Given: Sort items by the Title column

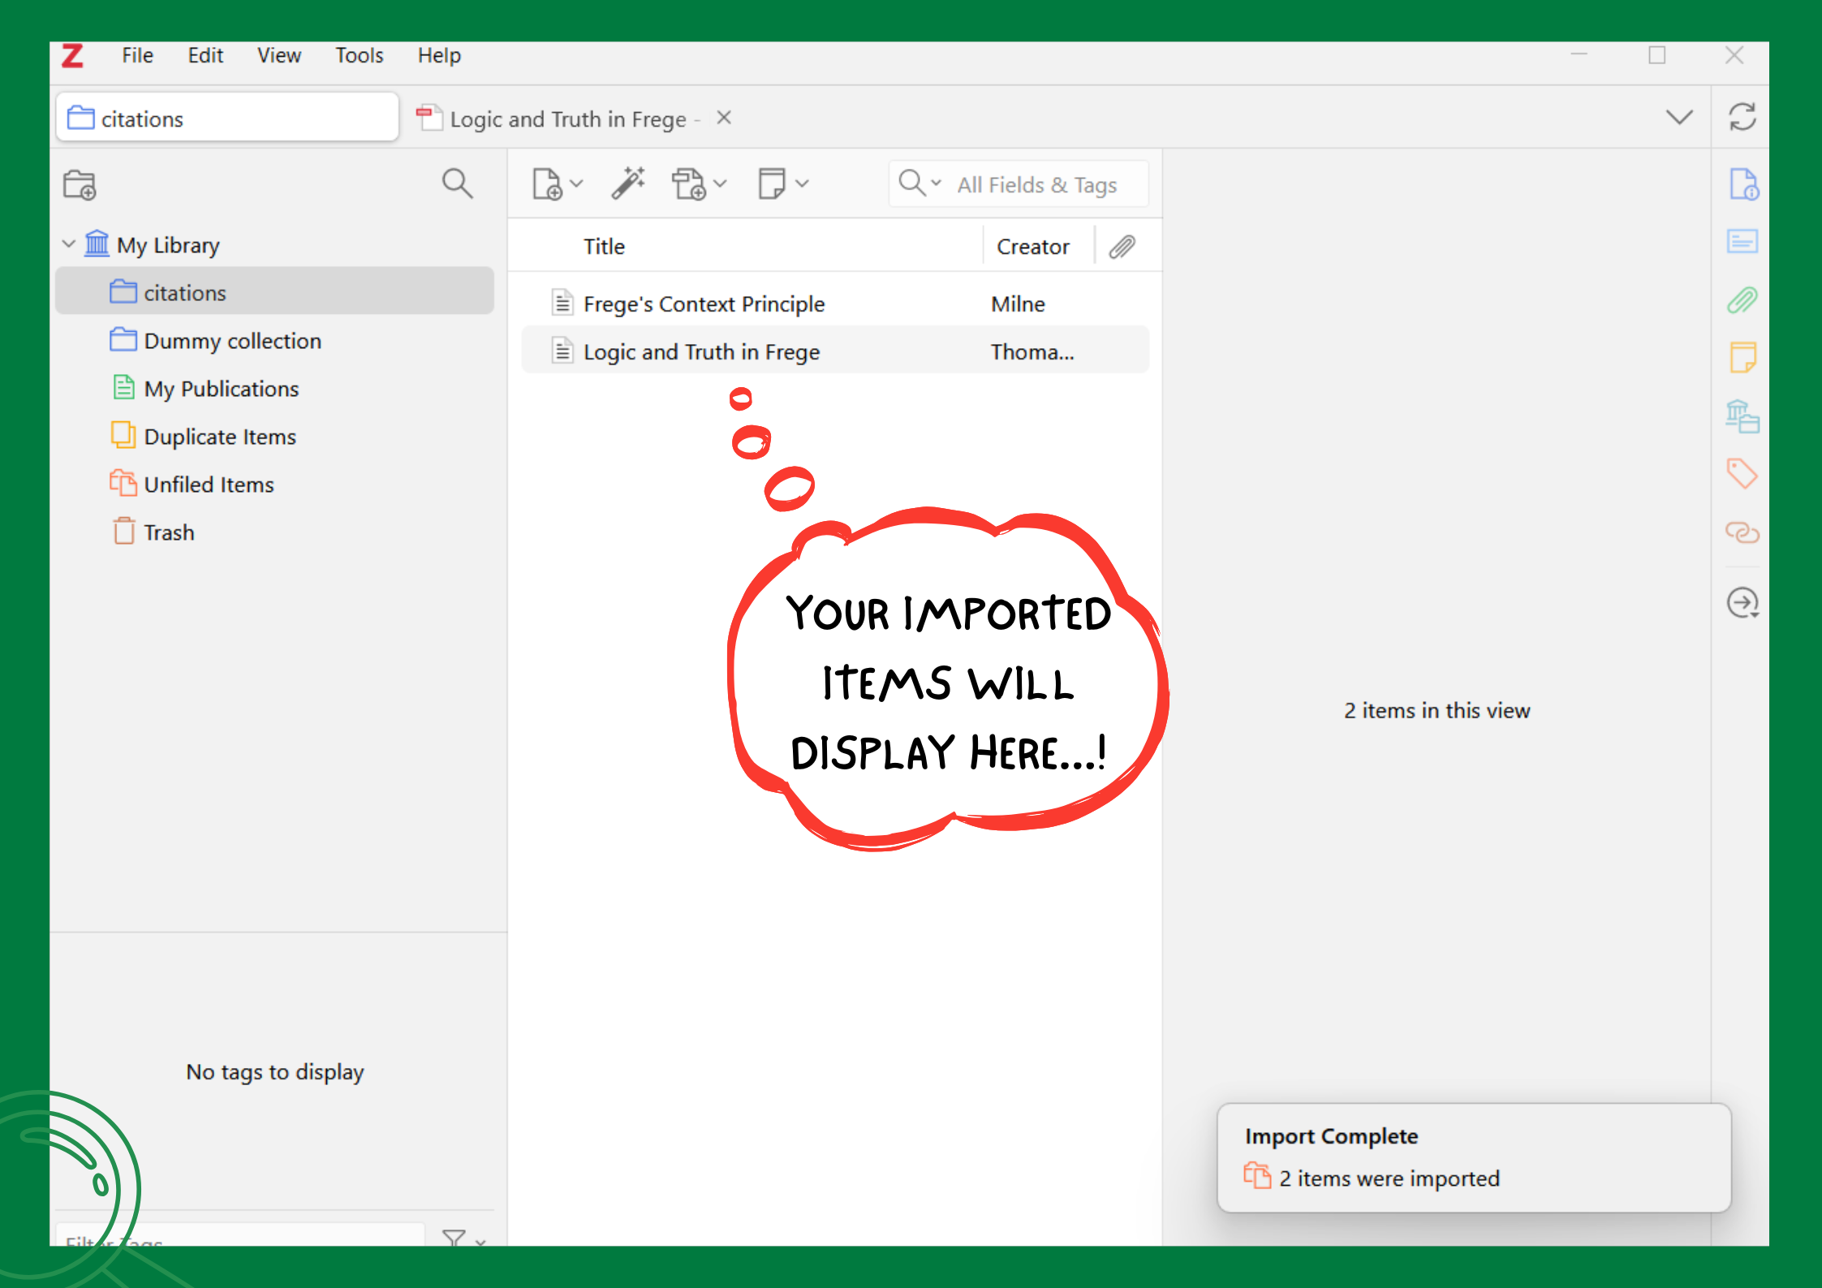Looking at the screenshot, I should coord(604,247).
